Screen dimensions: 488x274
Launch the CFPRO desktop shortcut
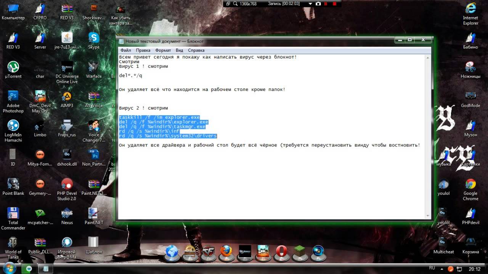click(x=40, y=12)
